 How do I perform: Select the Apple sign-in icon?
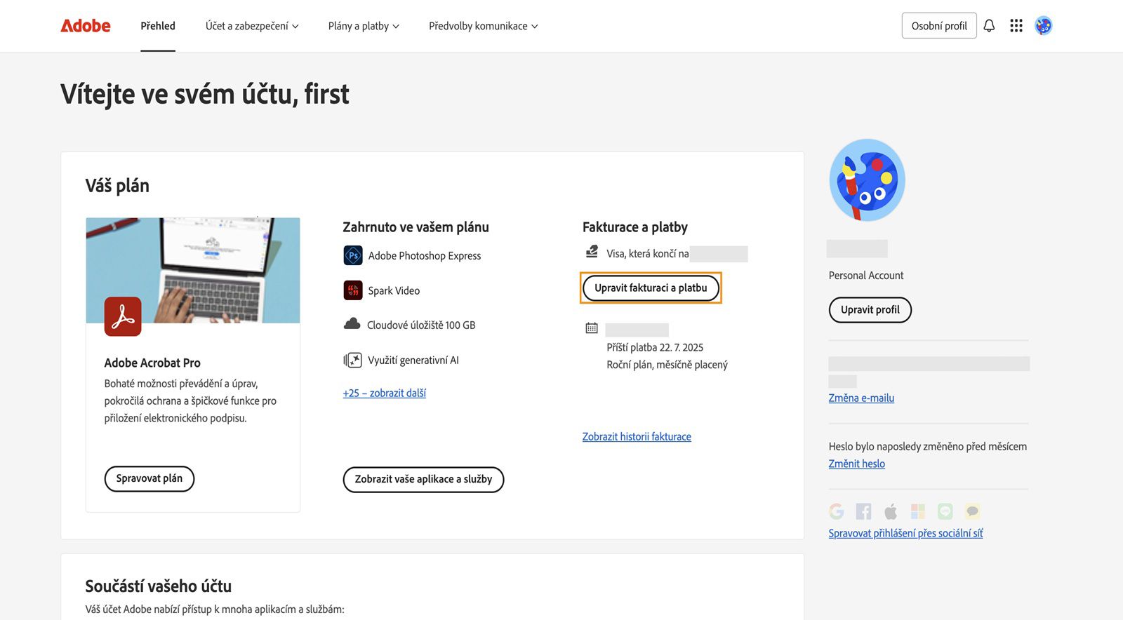tap(891, 511)
